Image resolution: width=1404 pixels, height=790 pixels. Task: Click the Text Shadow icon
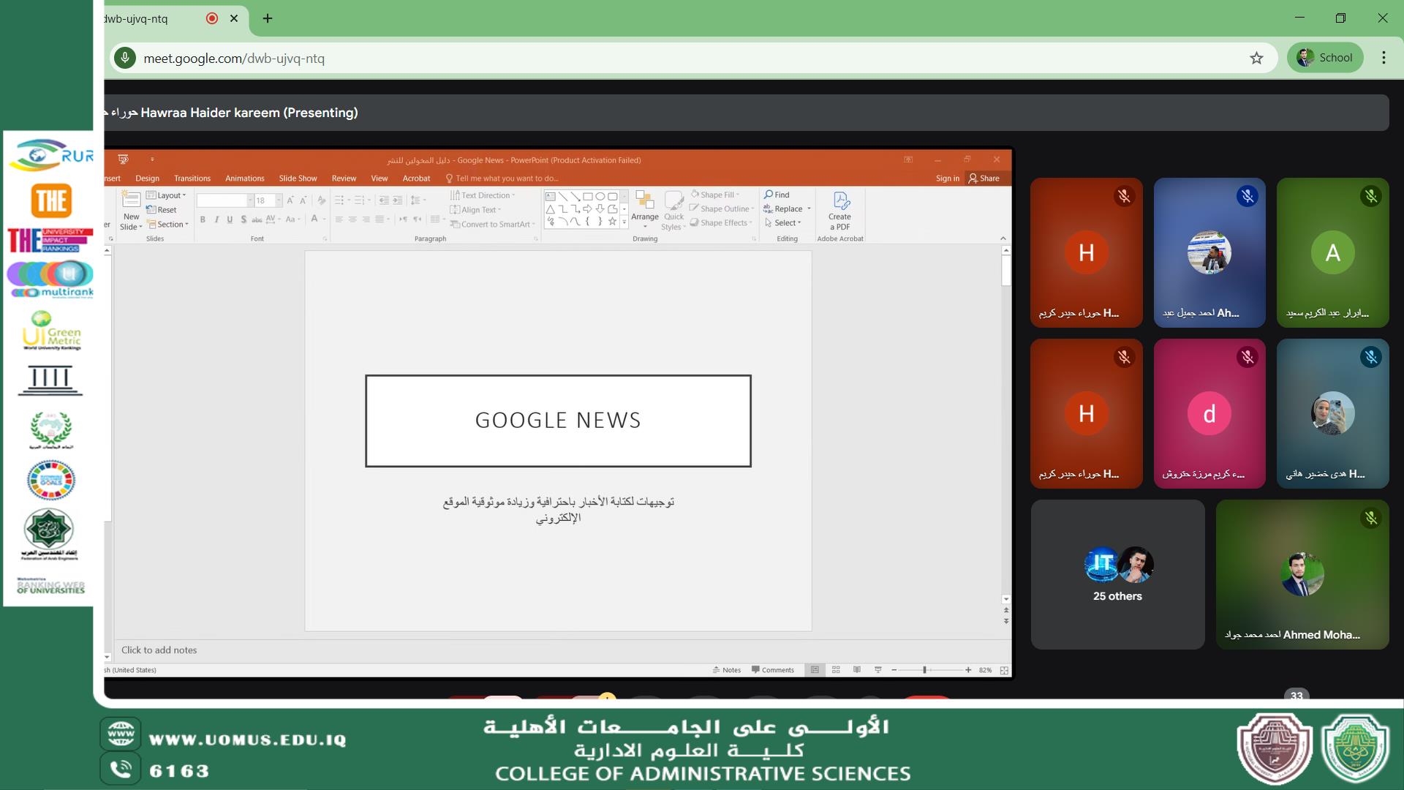pyautogui.click(x=244, y=219)
